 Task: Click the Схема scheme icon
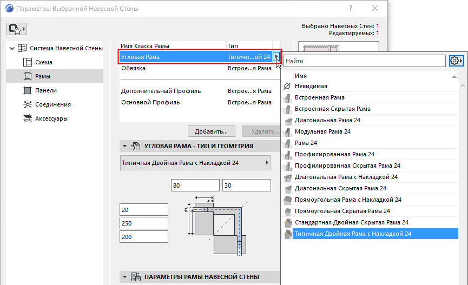[x=28, y=62]
